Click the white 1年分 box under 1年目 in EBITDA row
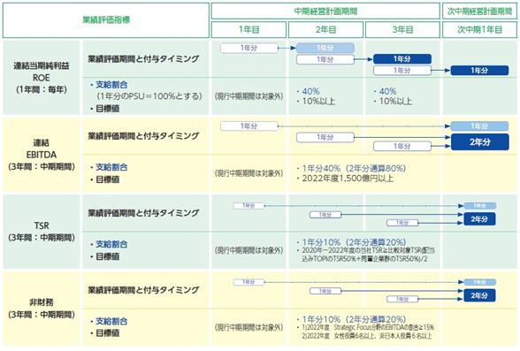The height and width of the screenshot is (351, 520). (249, 126)
